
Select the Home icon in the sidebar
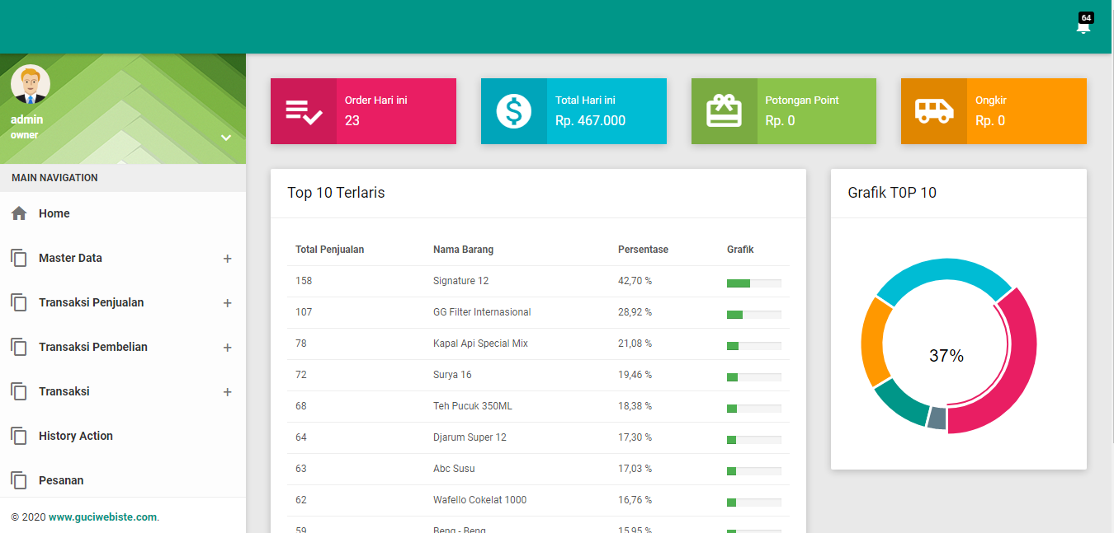[x=18, y=213]
